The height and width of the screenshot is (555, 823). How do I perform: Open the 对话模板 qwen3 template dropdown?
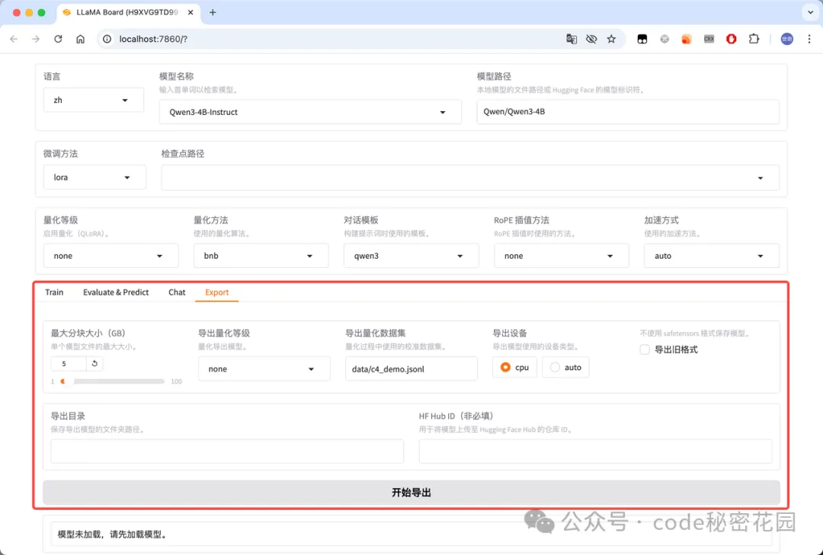pos(411,255)
